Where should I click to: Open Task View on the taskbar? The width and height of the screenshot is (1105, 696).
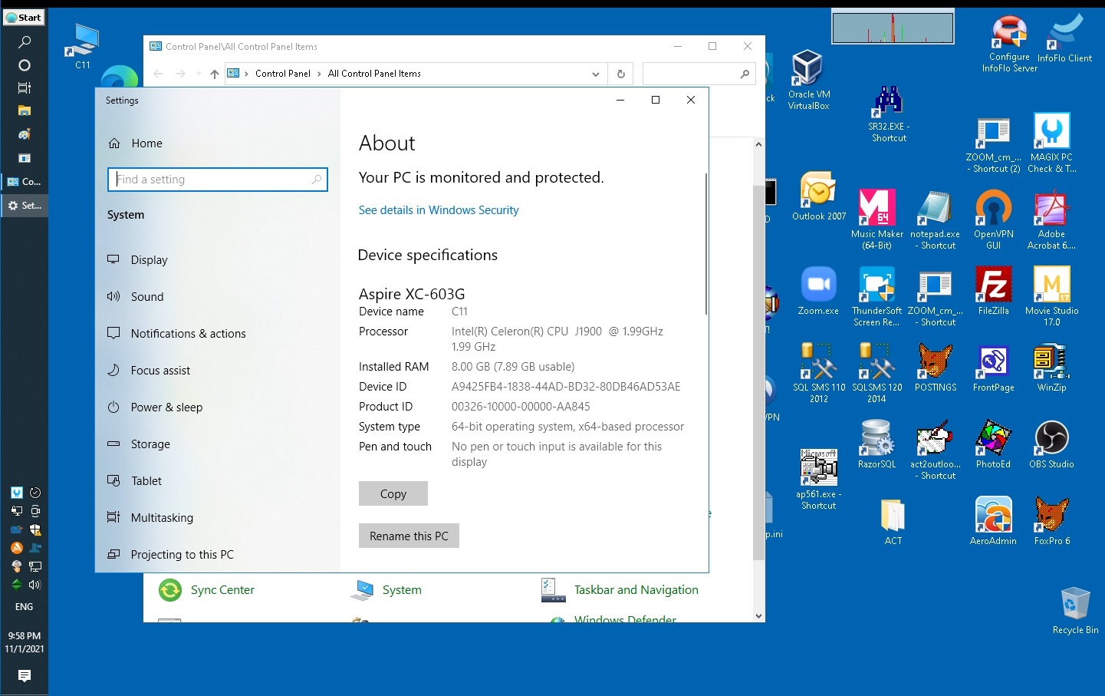point(25,88)
